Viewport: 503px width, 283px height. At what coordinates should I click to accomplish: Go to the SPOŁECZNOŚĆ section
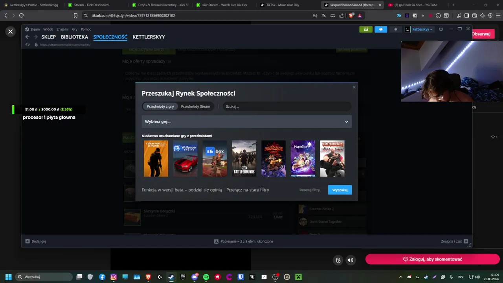(x=110, y=37)
